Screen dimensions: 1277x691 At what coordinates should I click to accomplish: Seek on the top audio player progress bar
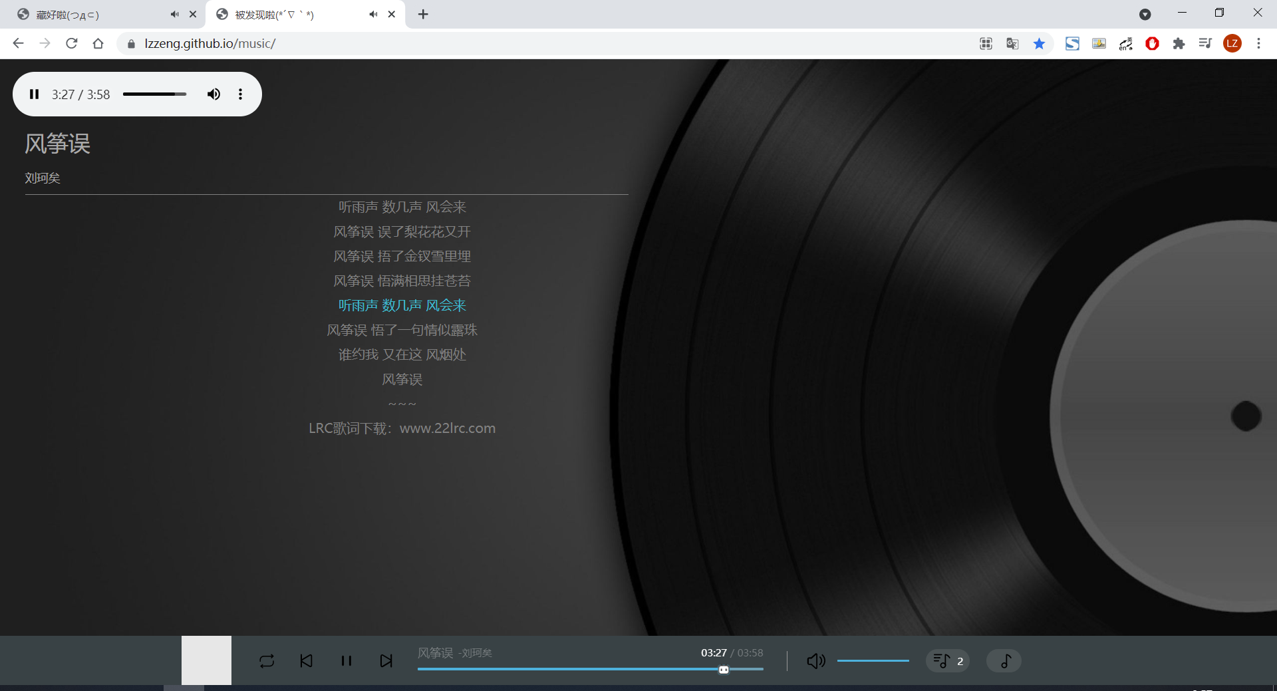pyautogui.click(x=154, y=94)
